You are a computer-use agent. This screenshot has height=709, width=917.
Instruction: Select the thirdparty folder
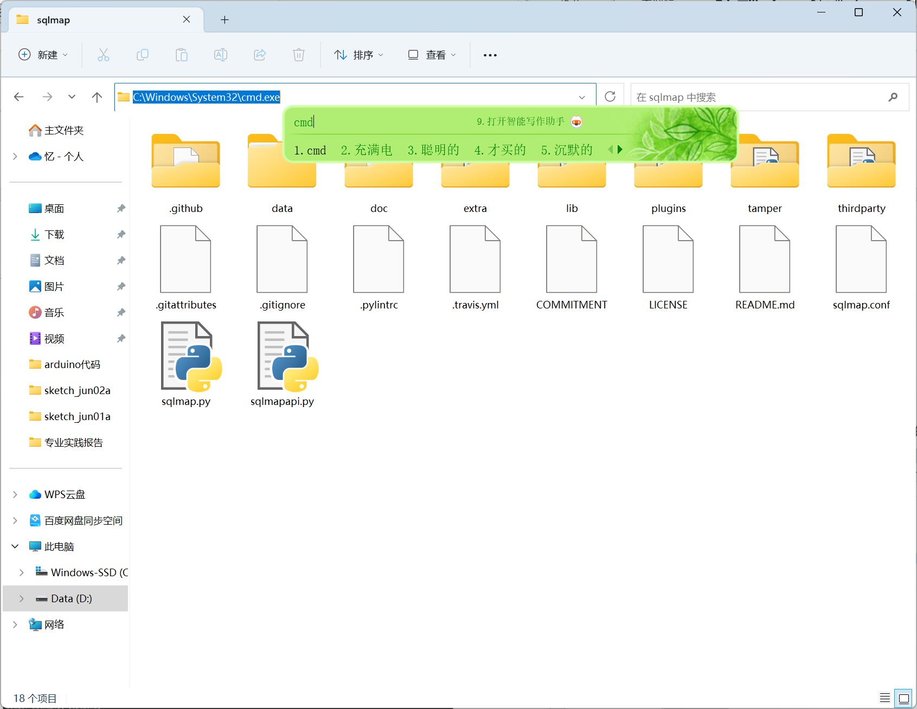pyautogui.click(x=861, y=173)
